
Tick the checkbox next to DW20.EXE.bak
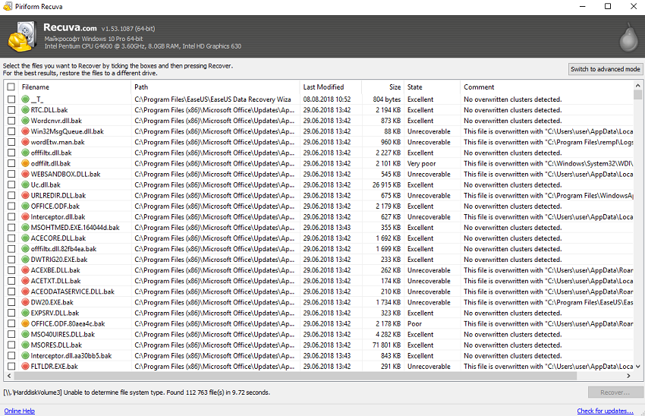[x=11, y=302]
